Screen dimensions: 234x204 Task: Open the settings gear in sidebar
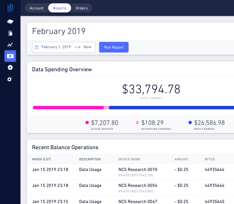tap(10, 79)
